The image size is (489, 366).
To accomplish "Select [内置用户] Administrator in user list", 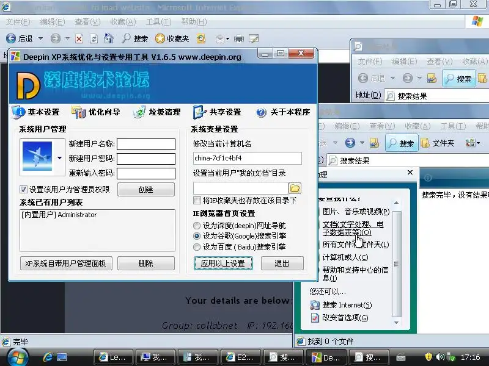I will coord(59,215).
